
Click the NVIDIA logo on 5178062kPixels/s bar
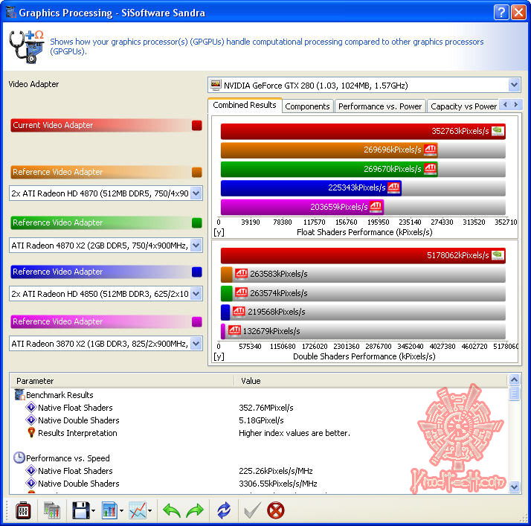coord(498,255)
